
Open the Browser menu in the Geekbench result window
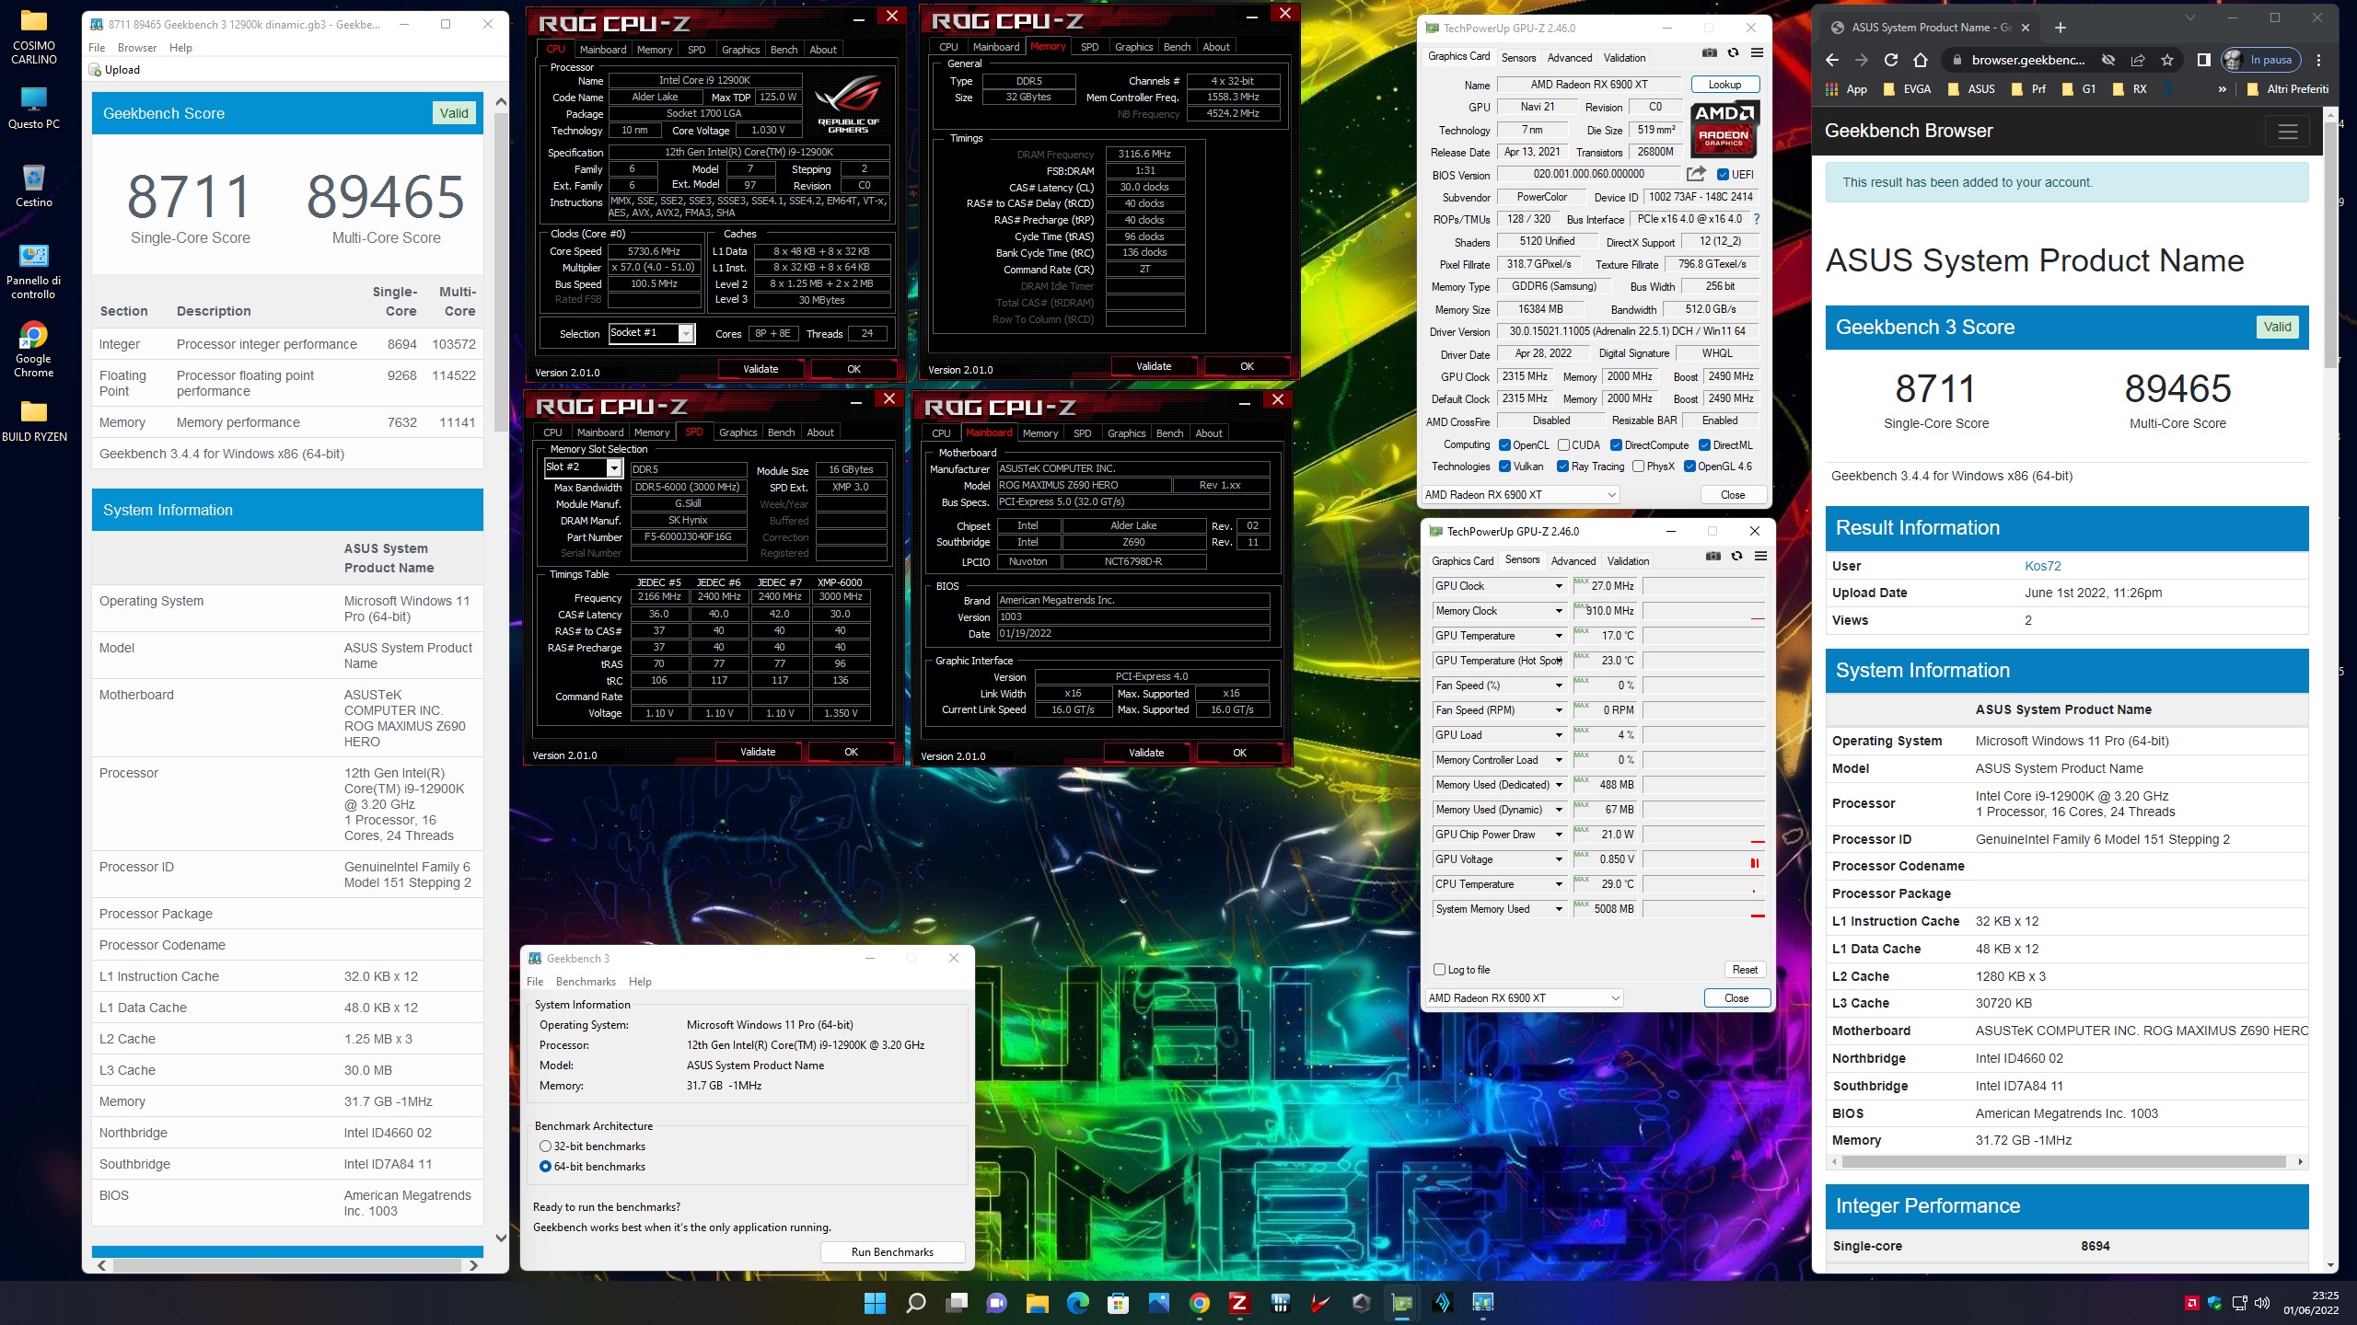pyautogui.click(x=137, y=48)
